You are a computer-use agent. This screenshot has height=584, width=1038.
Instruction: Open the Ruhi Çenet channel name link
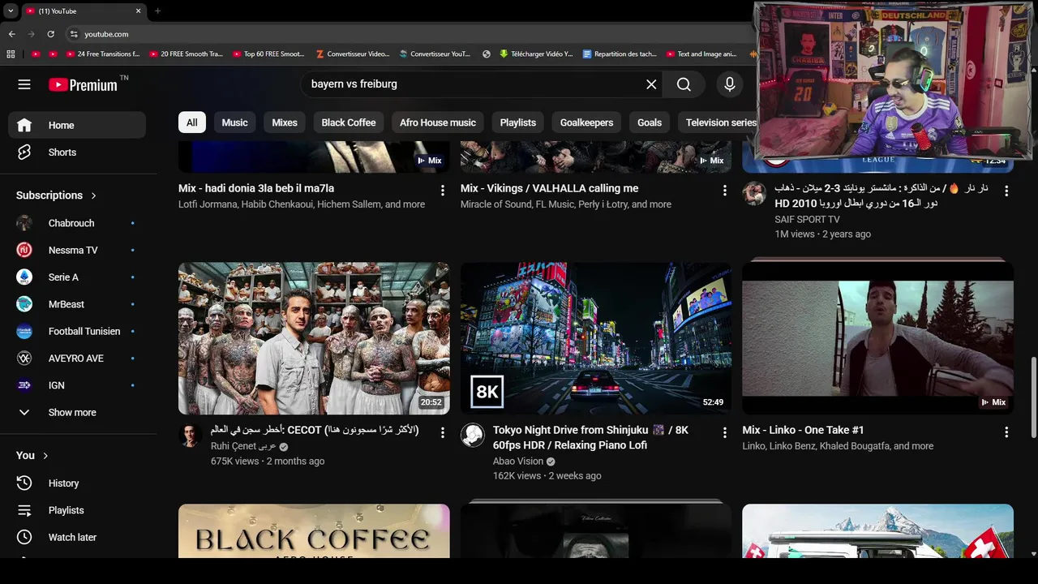coord(243,446)
